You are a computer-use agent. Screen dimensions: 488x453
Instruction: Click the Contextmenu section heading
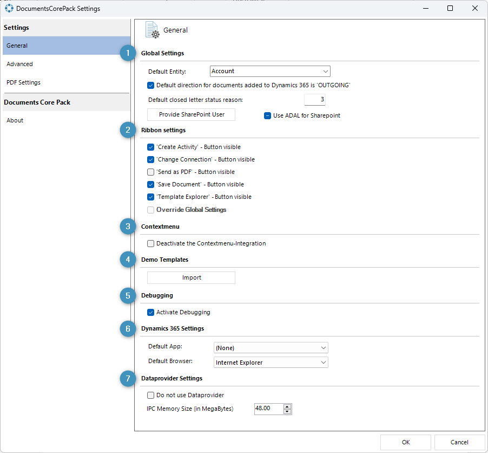coord(160,226)
